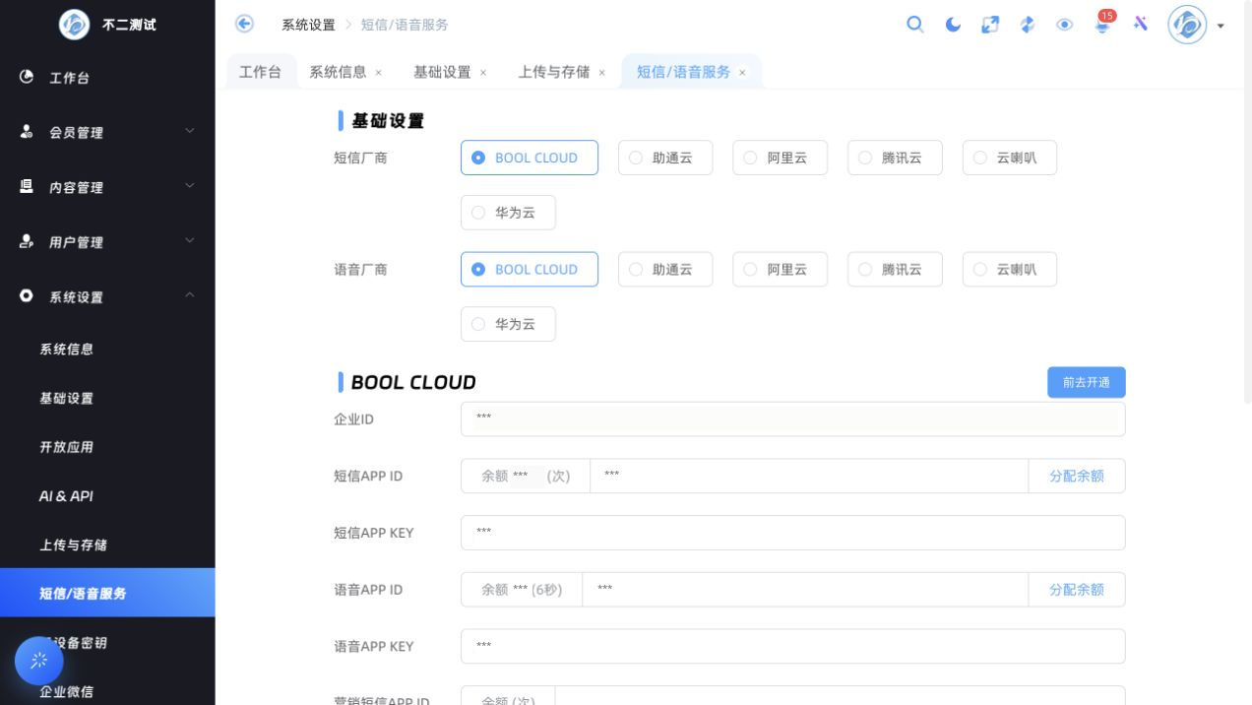Focus the 语音APP ID input field
The image size is (1252, 705).
pos(805,589)
